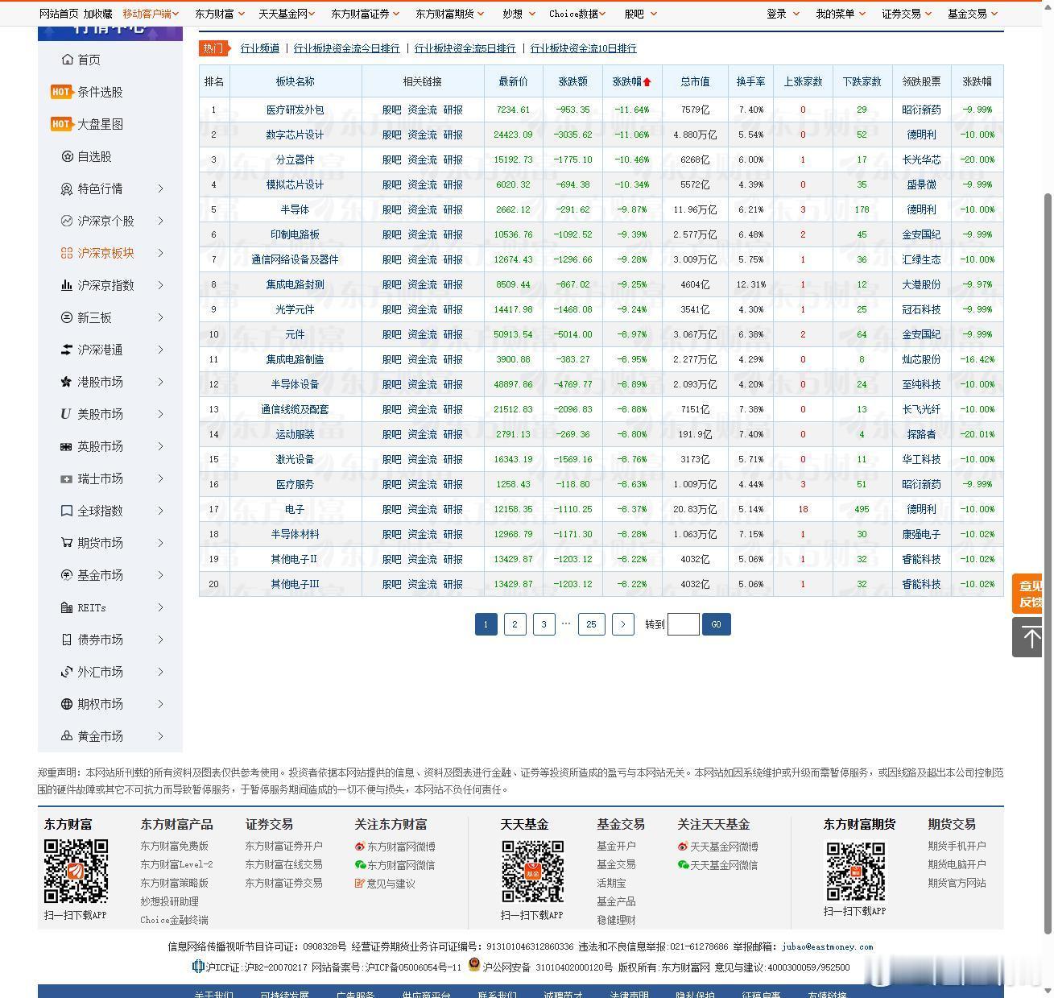The height and width of the screenshot is (998, 1054).
Task: Click the 债券市场 sidebar icon
Action: 67,640
